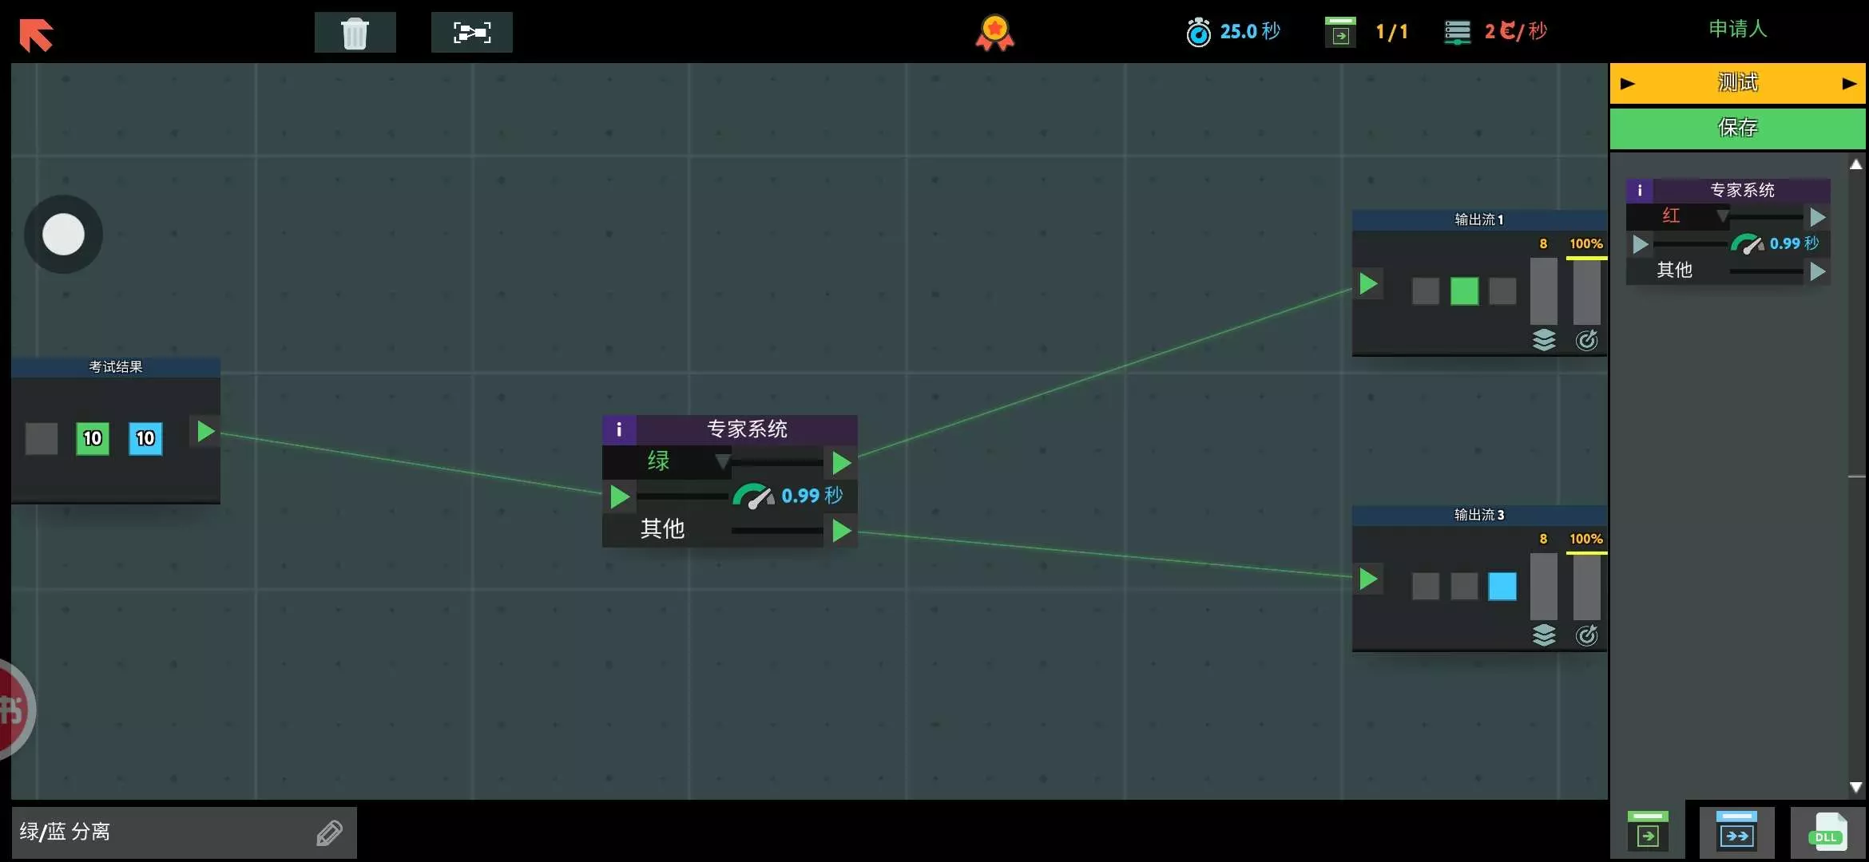Viewport: 1869px width, 862px height.
Task: Open info on 专家系统 canvas node
Action: (619, 430)
